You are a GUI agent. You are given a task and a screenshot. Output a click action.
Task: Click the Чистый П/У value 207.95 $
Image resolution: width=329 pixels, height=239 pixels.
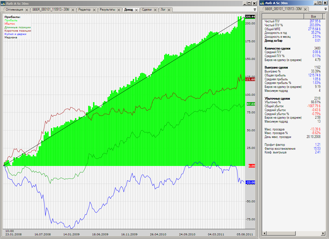pyautogui.click(x=315, y=21)
